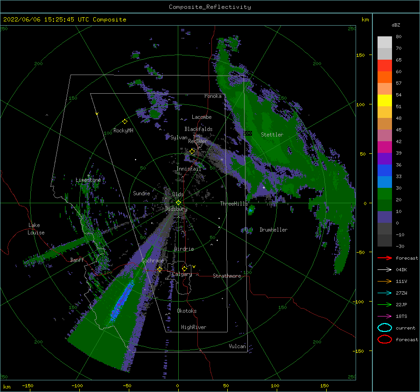Click the Ponoka label

point(213,96)
